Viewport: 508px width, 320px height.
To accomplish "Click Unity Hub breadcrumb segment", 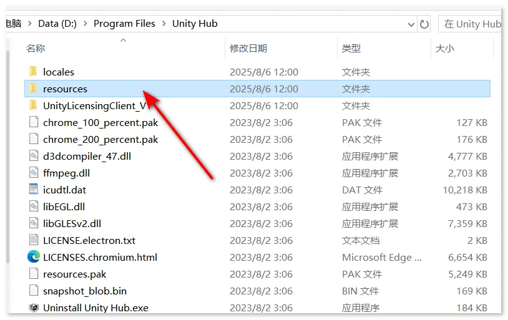I will (x=195, y=24).
